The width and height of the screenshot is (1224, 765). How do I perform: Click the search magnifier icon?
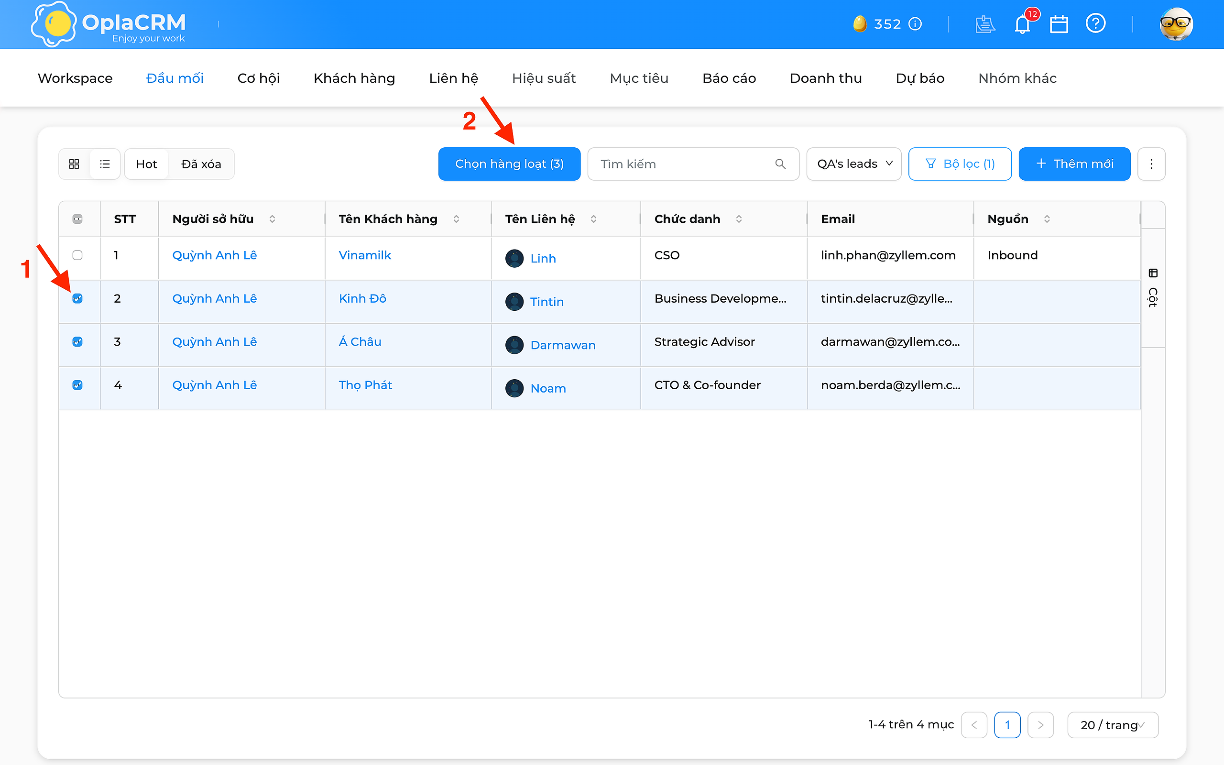click(780, 164)
